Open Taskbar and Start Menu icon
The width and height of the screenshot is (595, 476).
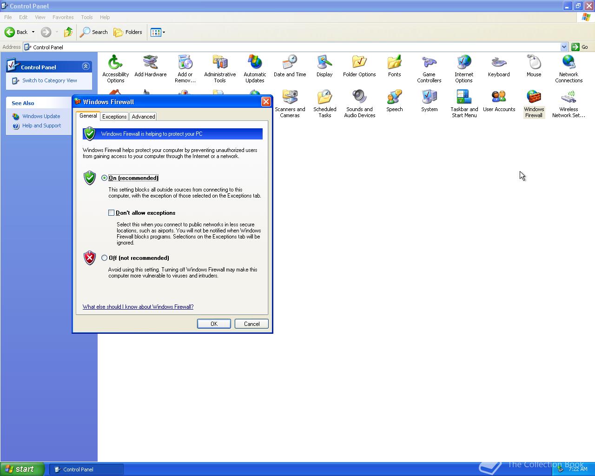[x=464, y=103]
